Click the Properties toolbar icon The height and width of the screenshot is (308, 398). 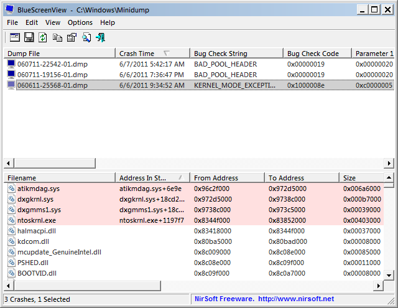click(x=72, y=37)
